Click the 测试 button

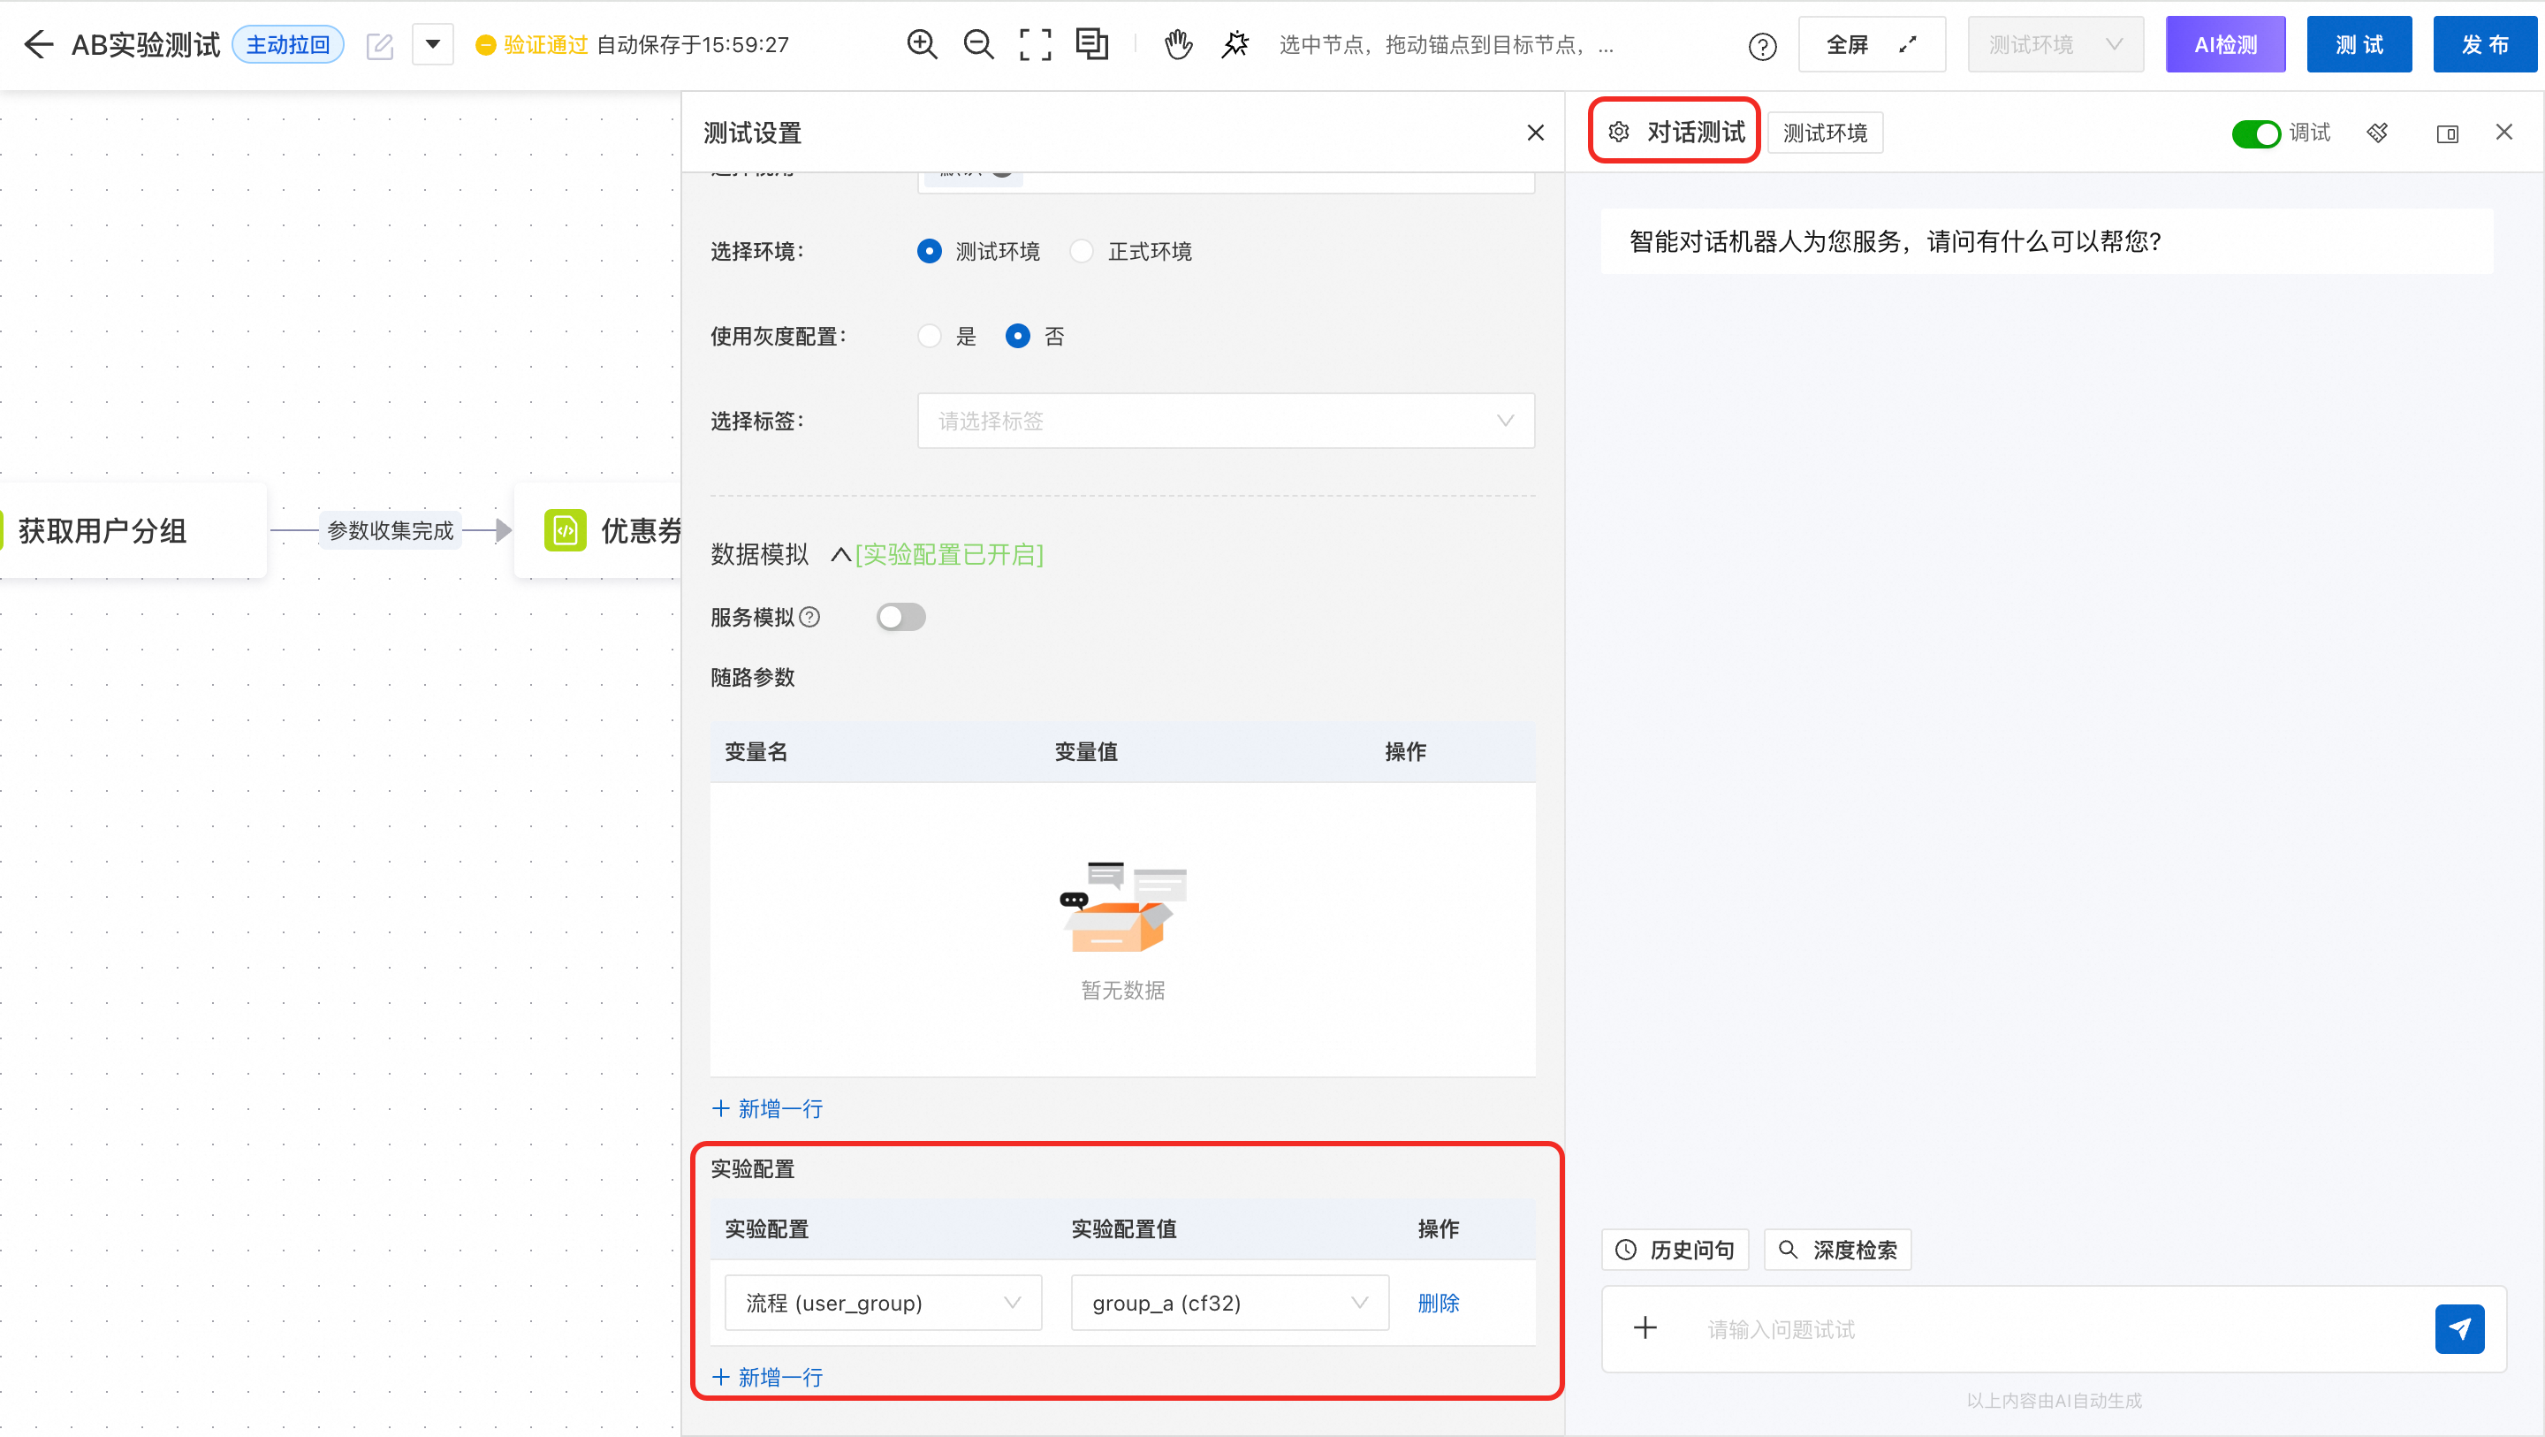(2359, 44)
